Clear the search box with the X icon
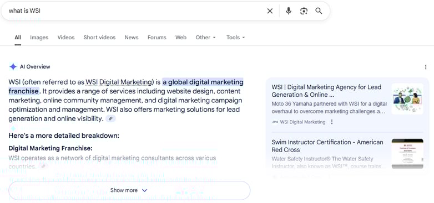The height and width of the screenshot is (203, 434). click(x=270, y=11)
